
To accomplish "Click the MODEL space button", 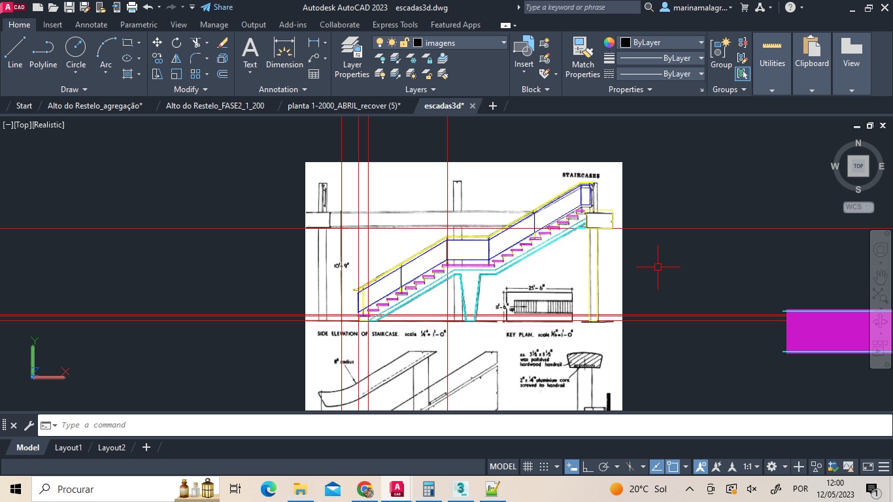I will click(x=503, y=467).
